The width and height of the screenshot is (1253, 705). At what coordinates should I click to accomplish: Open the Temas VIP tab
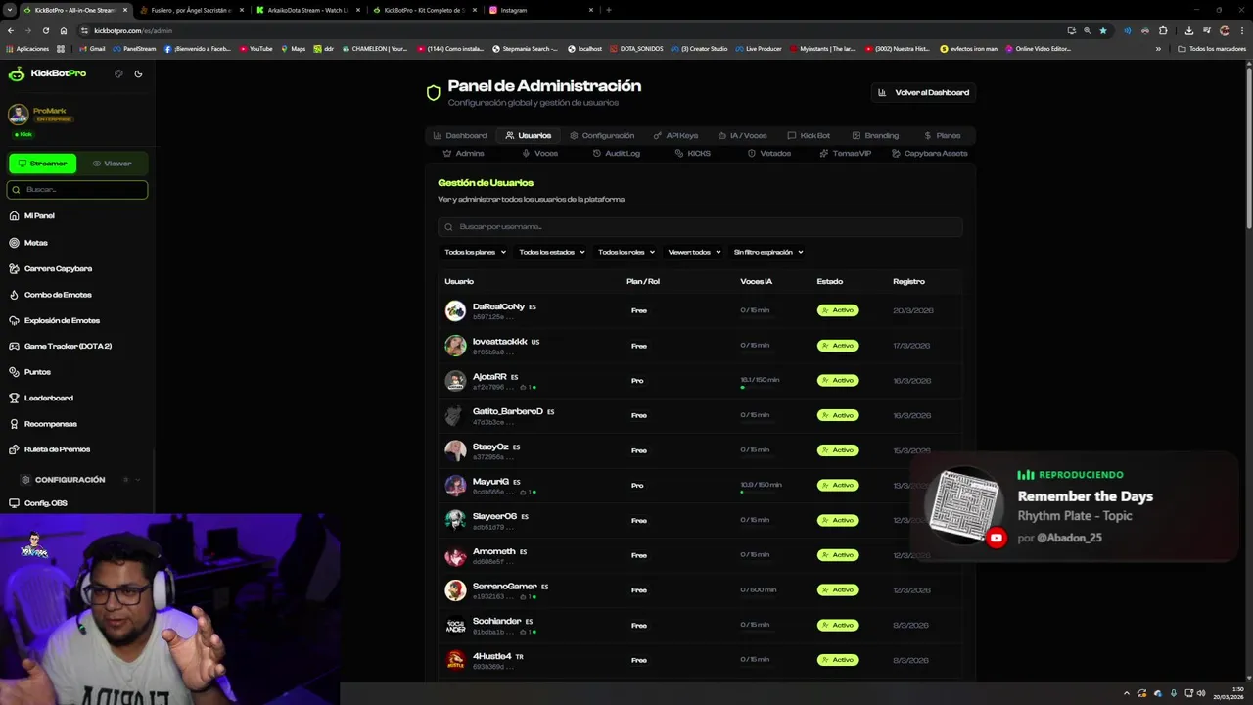[x=845, y=153]
